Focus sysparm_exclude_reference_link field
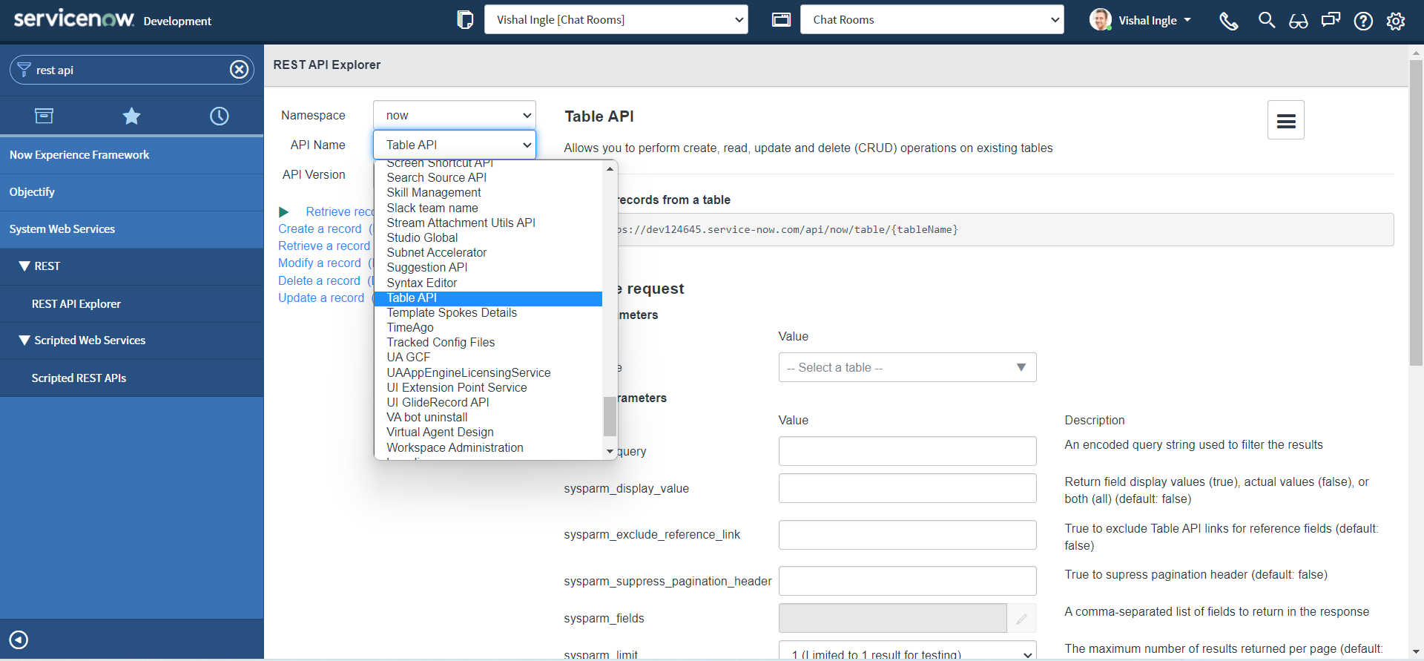Screen dimensions: 1424x661 click(x=907, y=535)
